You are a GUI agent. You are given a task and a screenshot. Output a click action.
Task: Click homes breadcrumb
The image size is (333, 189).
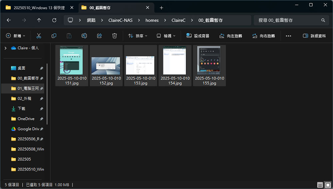[x=152, y=20]
